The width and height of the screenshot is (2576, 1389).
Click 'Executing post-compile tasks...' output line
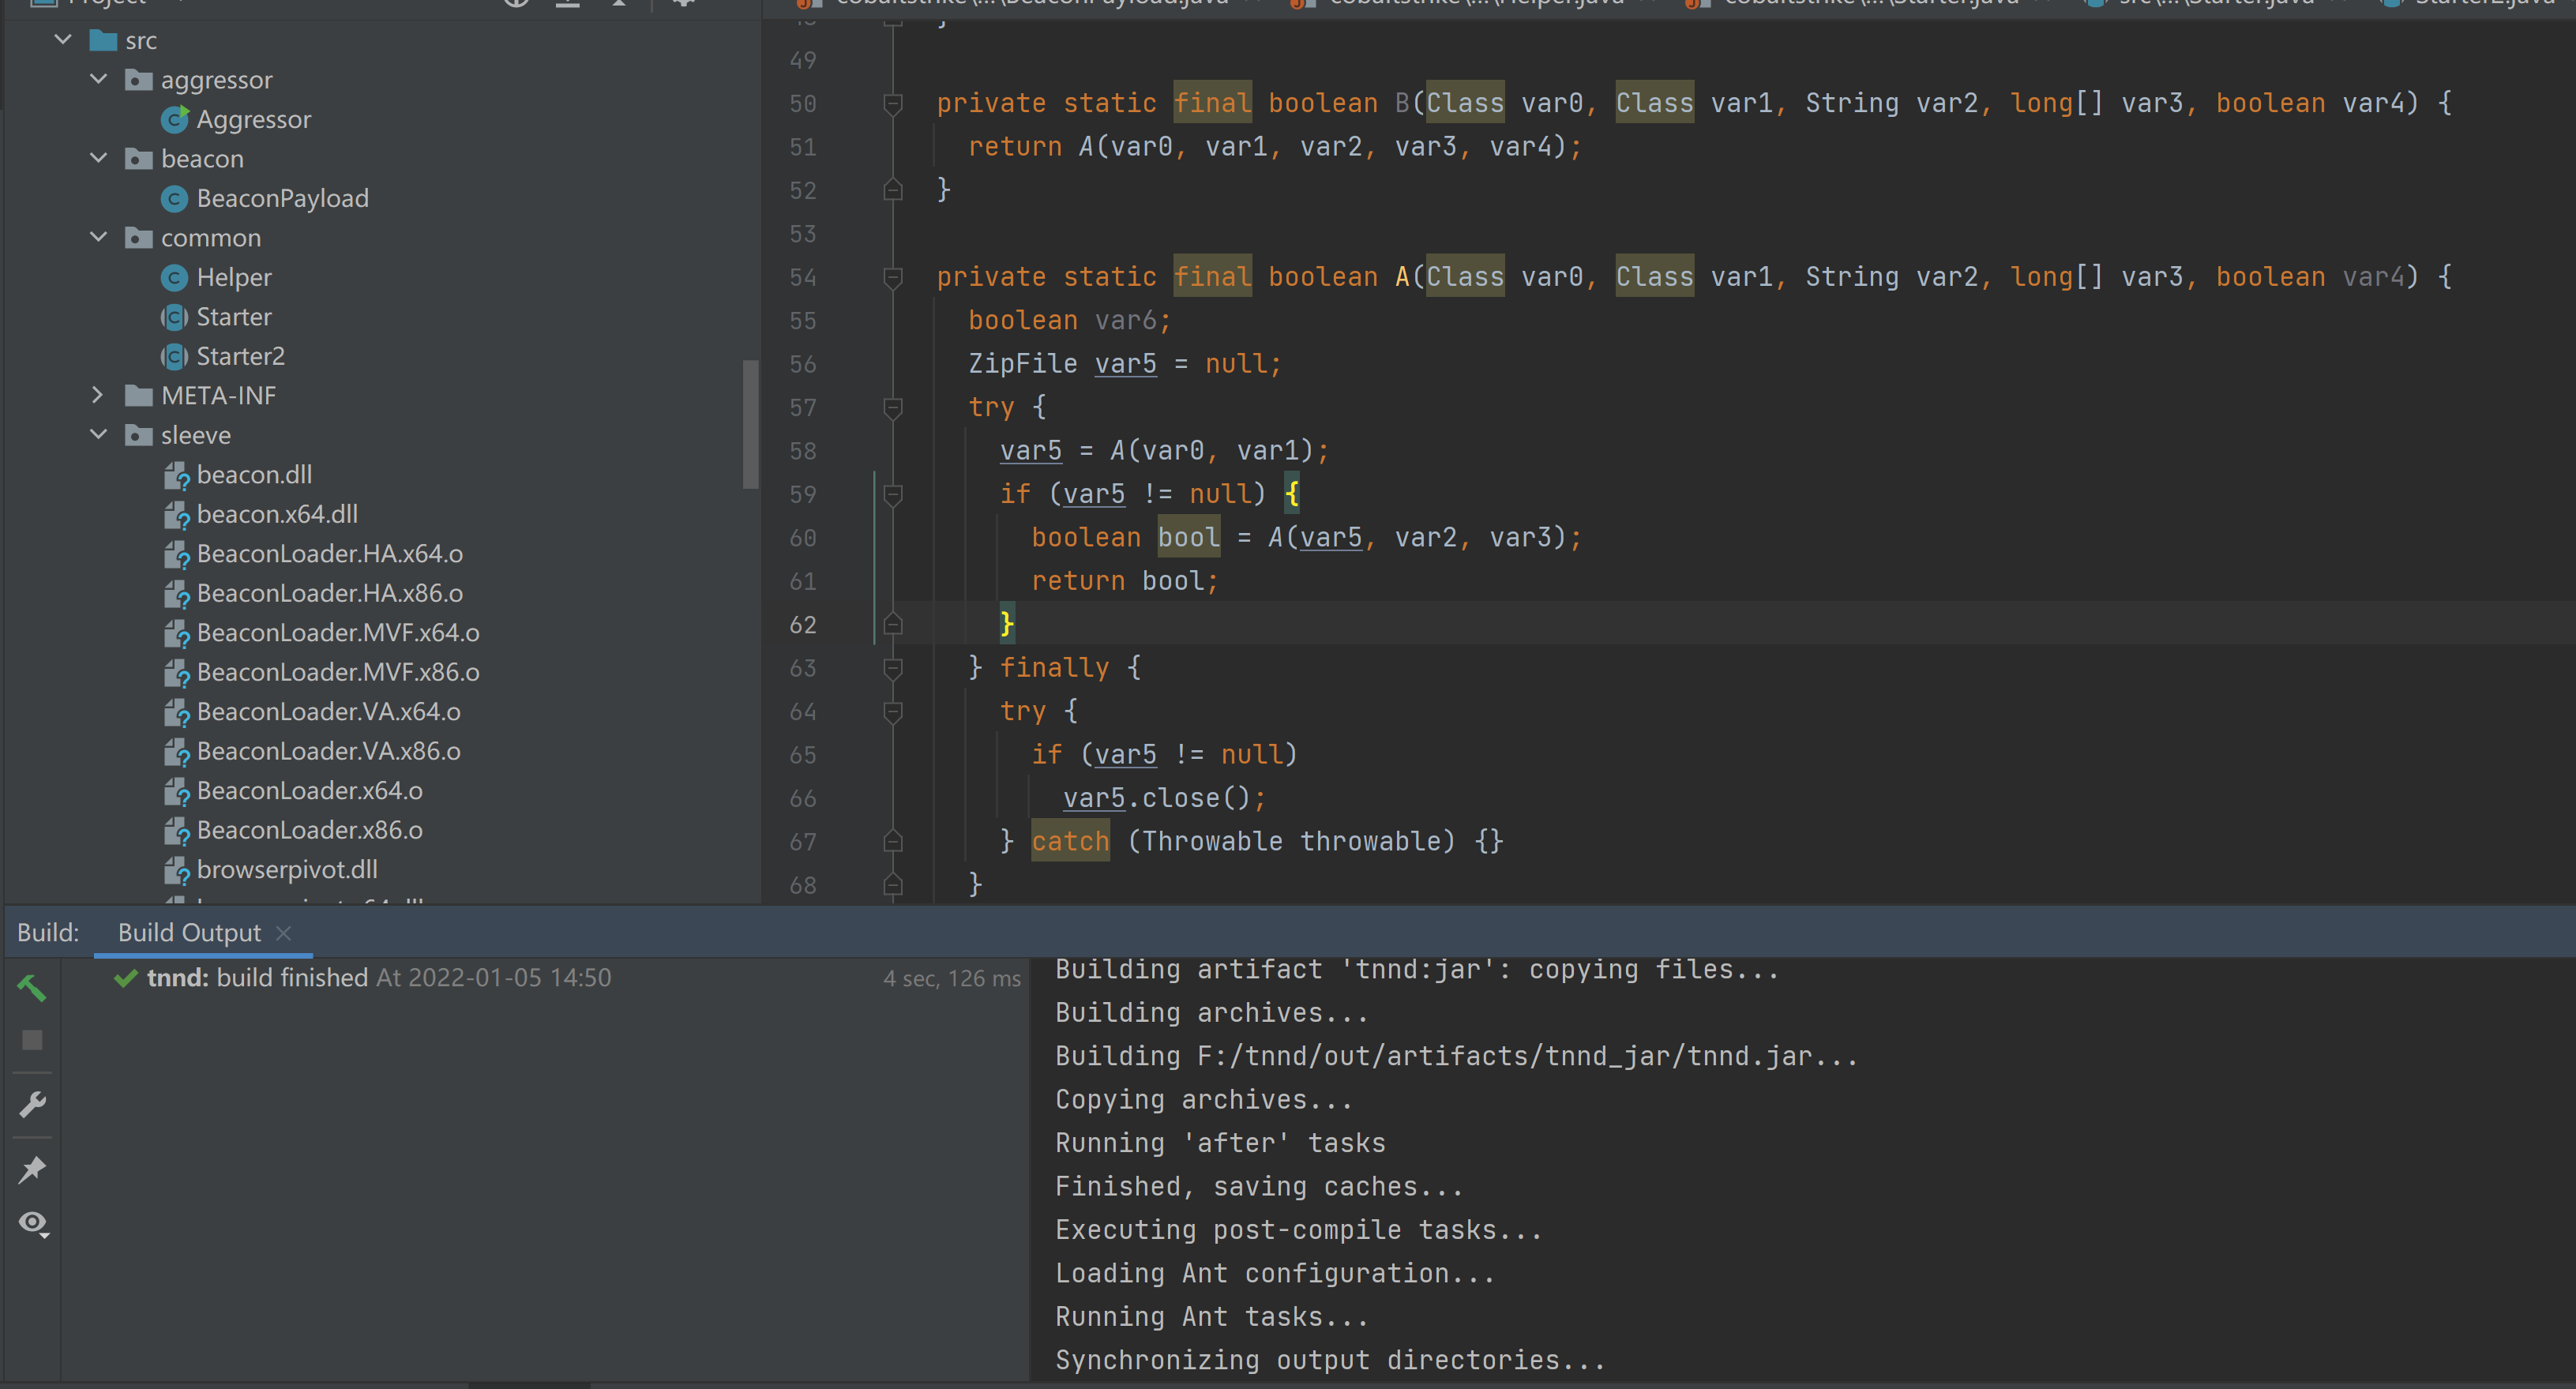(1298, 1230)
